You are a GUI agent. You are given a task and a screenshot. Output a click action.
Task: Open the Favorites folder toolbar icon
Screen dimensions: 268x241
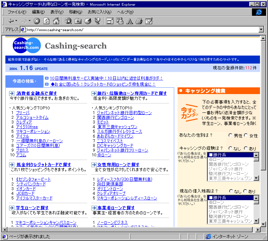(x=78, y=21)
